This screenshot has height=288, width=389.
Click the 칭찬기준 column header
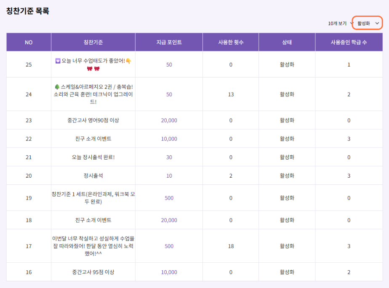pos(93,42)
